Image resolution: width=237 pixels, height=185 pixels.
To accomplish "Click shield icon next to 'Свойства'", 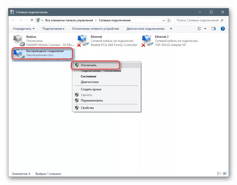I will pyautogui.click(x=77, y=108).
